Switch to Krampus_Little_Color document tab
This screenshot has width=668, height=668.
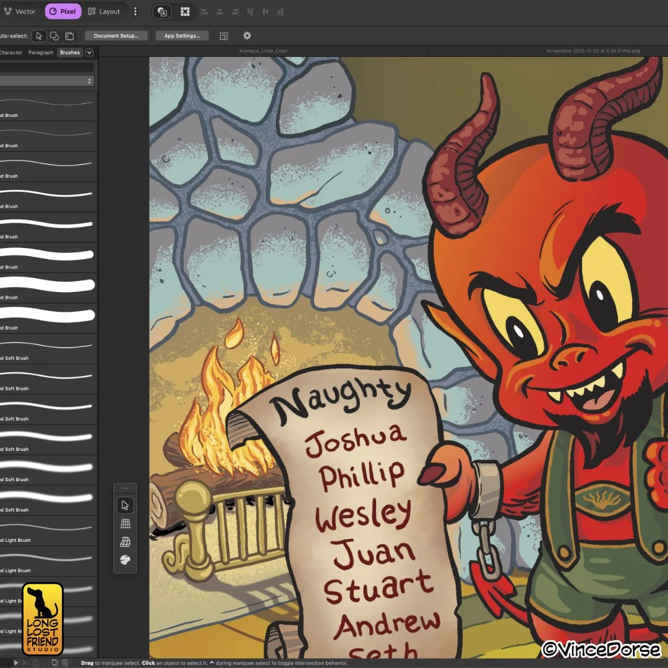(x=263, y=51)
